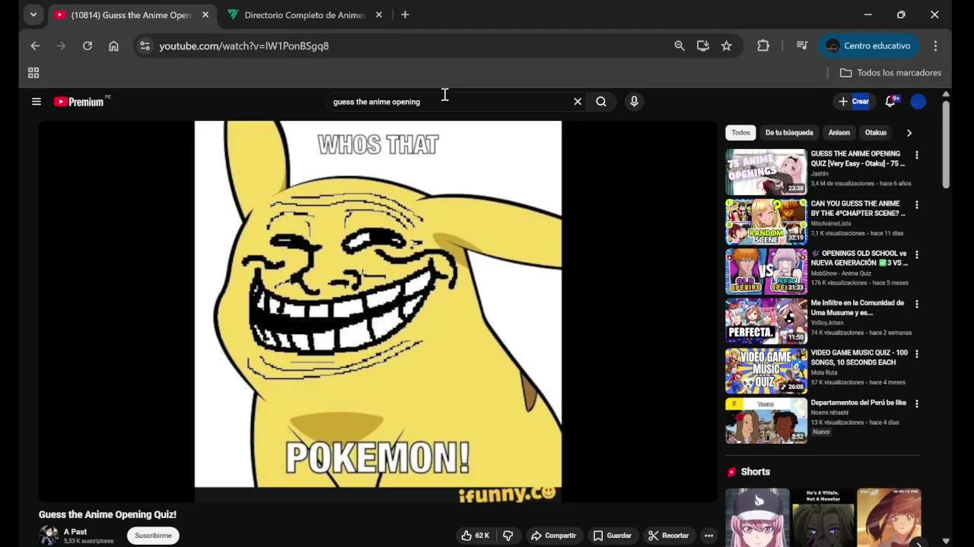
Task: Open options for Openings Old School video
Action: (916, 255)
